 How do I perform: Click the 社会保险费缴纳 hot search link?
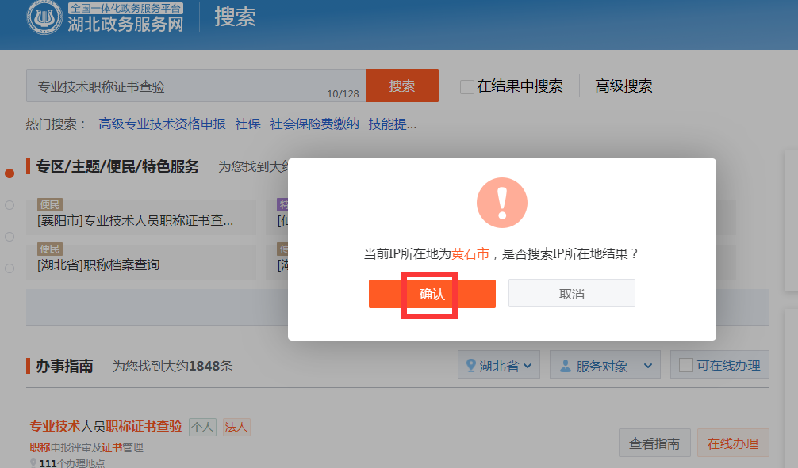pos(314,124)
